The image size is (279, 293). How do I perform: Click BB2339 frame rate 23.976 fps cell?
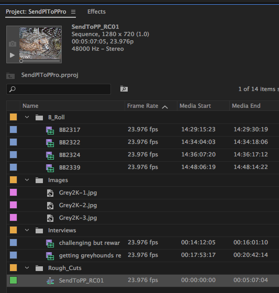pyautogui.click(x=143, y=167)
